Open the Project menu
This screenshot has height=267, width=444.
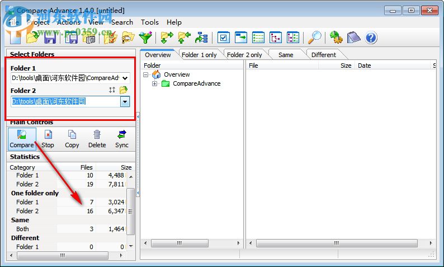pos(38,22)
